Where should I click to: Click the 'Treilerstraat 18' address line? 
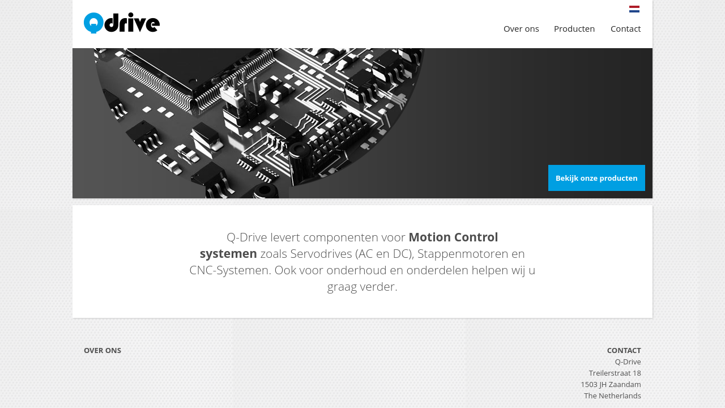[615, 373]
